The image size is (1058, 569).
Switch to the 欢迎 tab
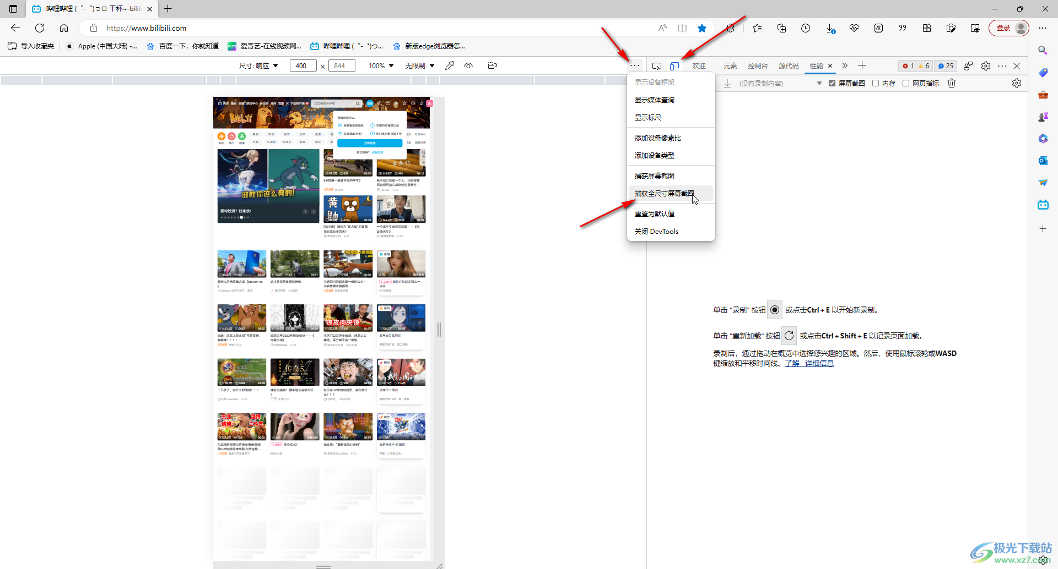tap(699, 65)
